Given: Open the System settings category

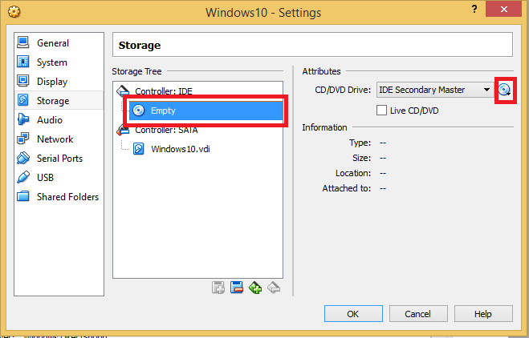Looking at the screenshot, I should pos(59,62).
